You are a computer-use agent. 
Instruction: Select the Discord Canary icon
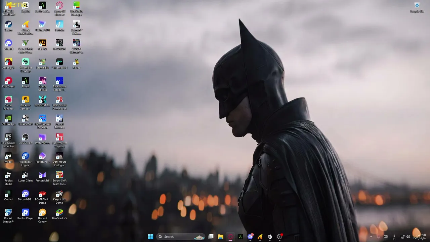pyautogui.click(x=42, y=216)
